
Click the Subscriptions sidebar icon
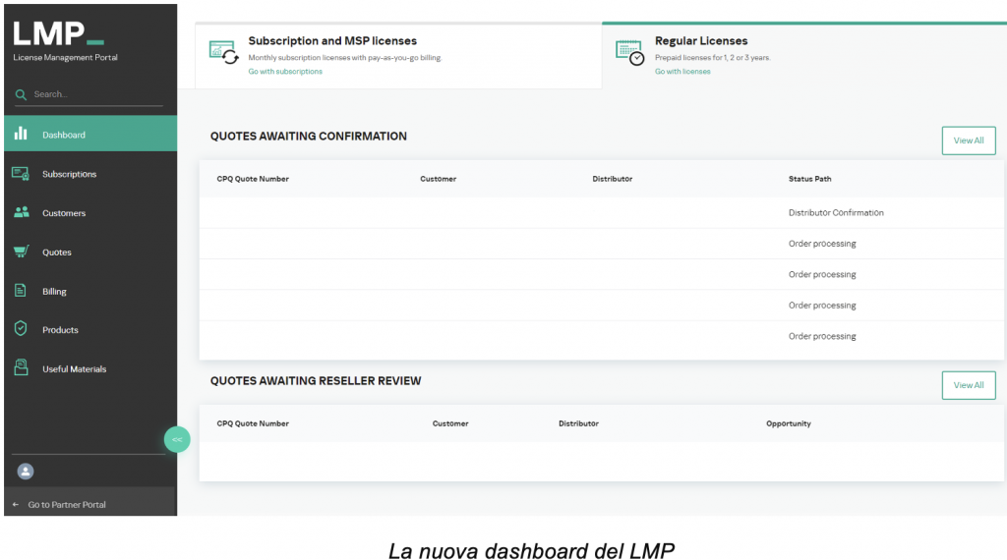tap(21, 174)
